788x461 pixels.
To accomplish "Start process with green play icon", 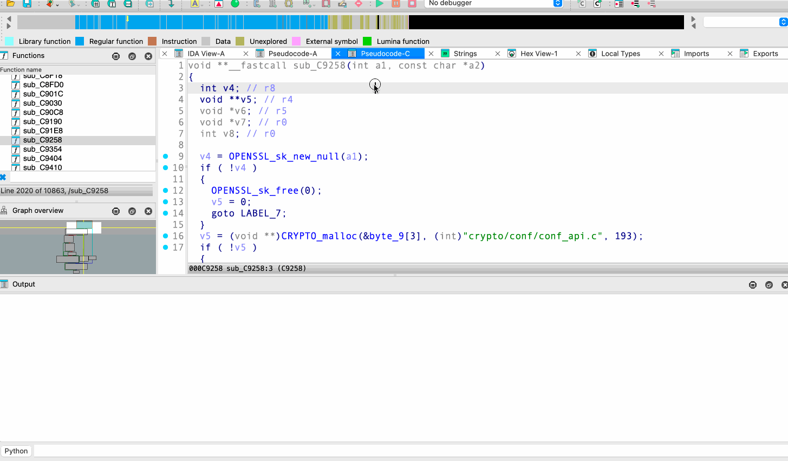I will (x=380, y=3).
